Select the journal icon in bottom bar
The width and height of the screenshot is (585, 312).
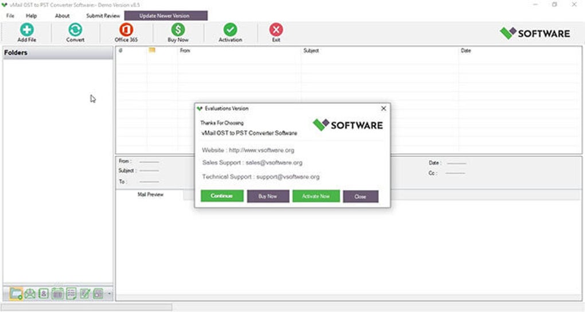point(98,294)
